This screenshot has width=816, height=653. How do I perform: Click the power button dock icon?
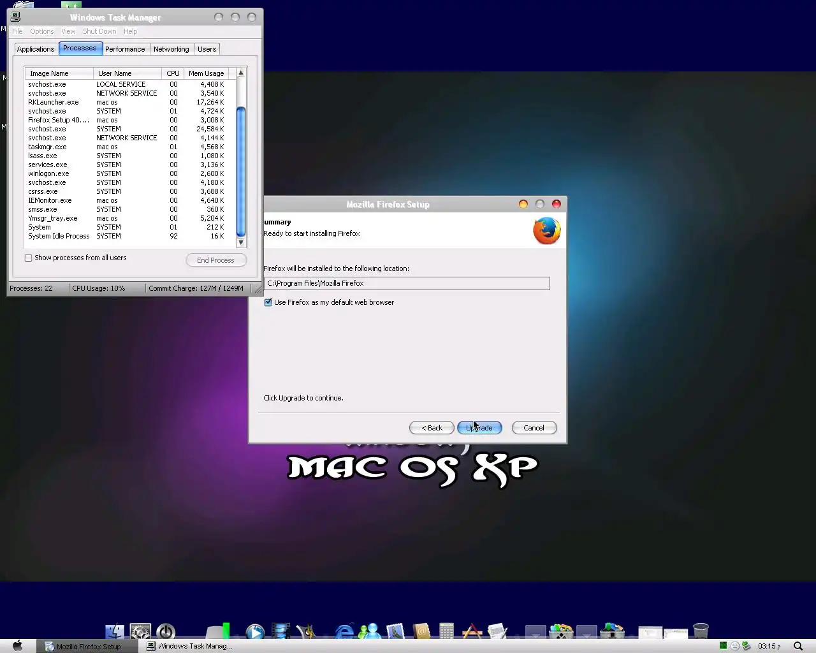pos(166,631)
